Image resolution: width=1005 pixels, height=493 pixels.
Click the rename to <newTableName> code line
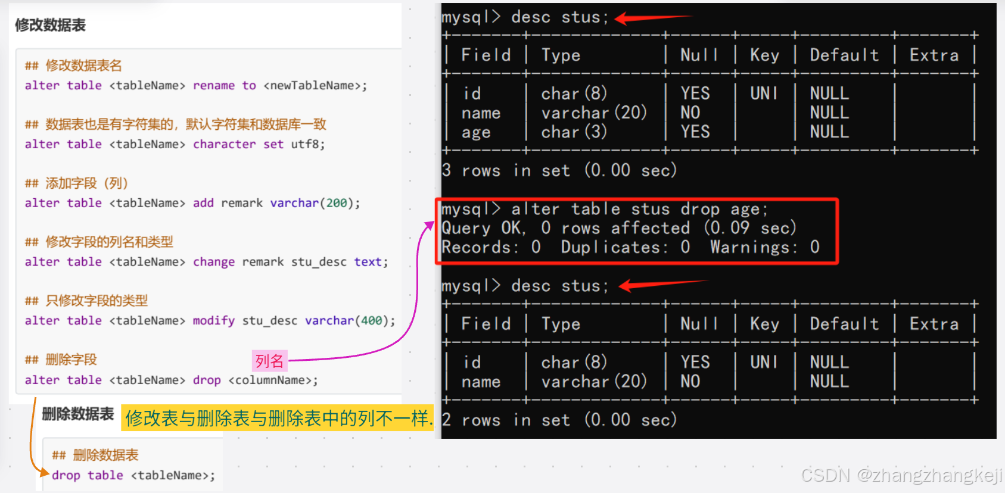[x=196, y=85]
